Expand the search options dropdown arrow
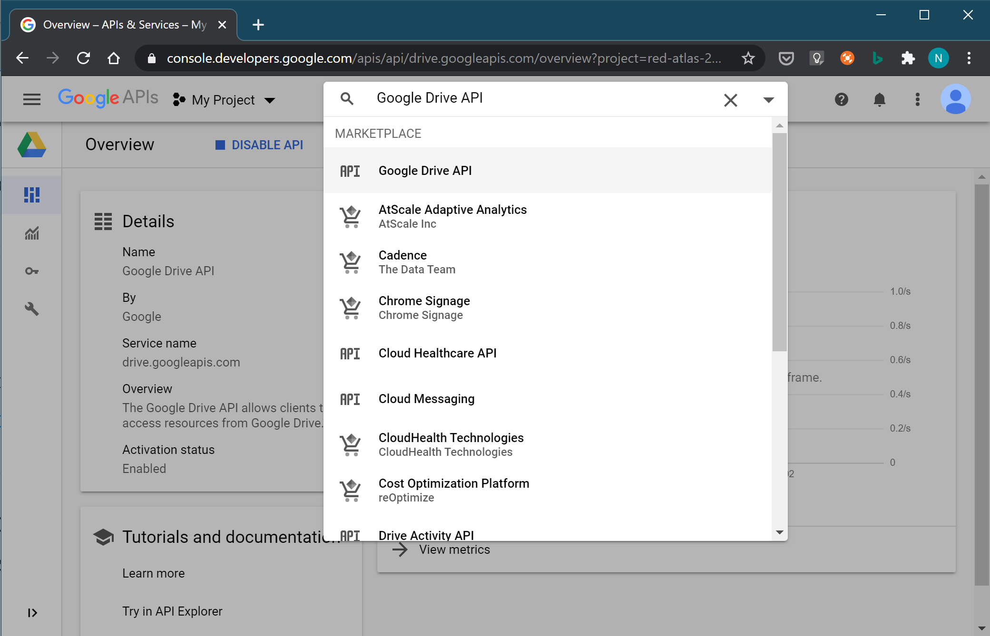The width and height of the screenshot is (990, 636). pos(768,99)
